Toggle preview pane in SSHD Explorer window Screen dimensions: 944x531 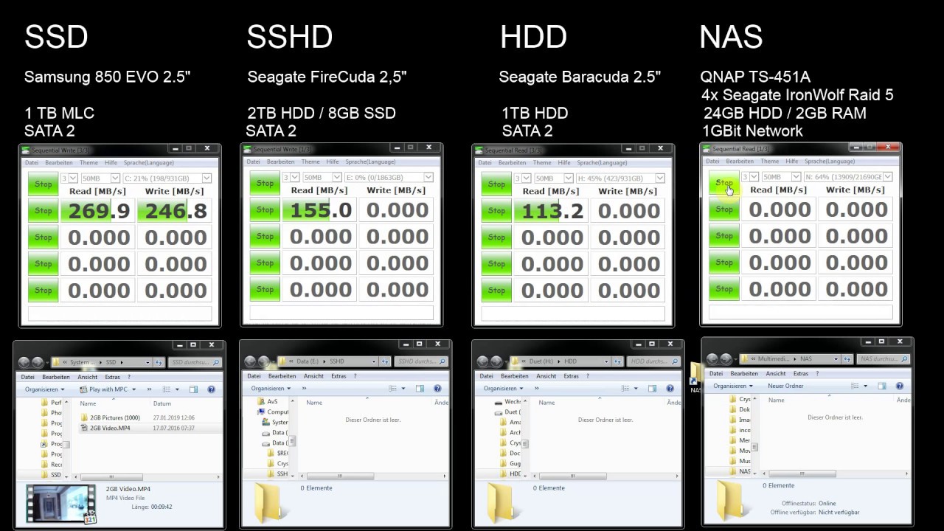pos(419,388)
